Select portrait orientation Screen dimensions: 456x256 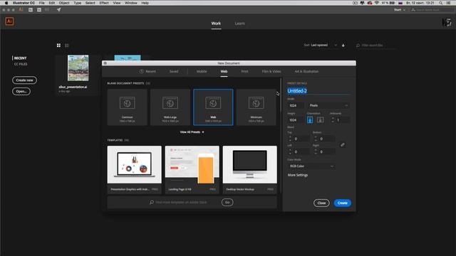(x=310, y=120)
